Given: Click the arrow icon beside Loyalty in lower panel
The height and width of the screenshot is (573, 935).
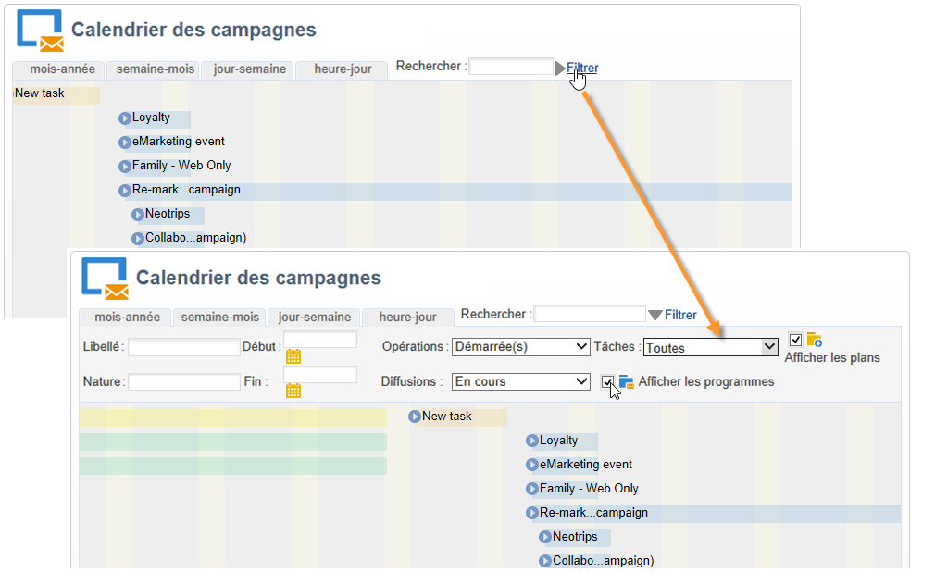Looking at the screenshot, I should click(532, 441).
